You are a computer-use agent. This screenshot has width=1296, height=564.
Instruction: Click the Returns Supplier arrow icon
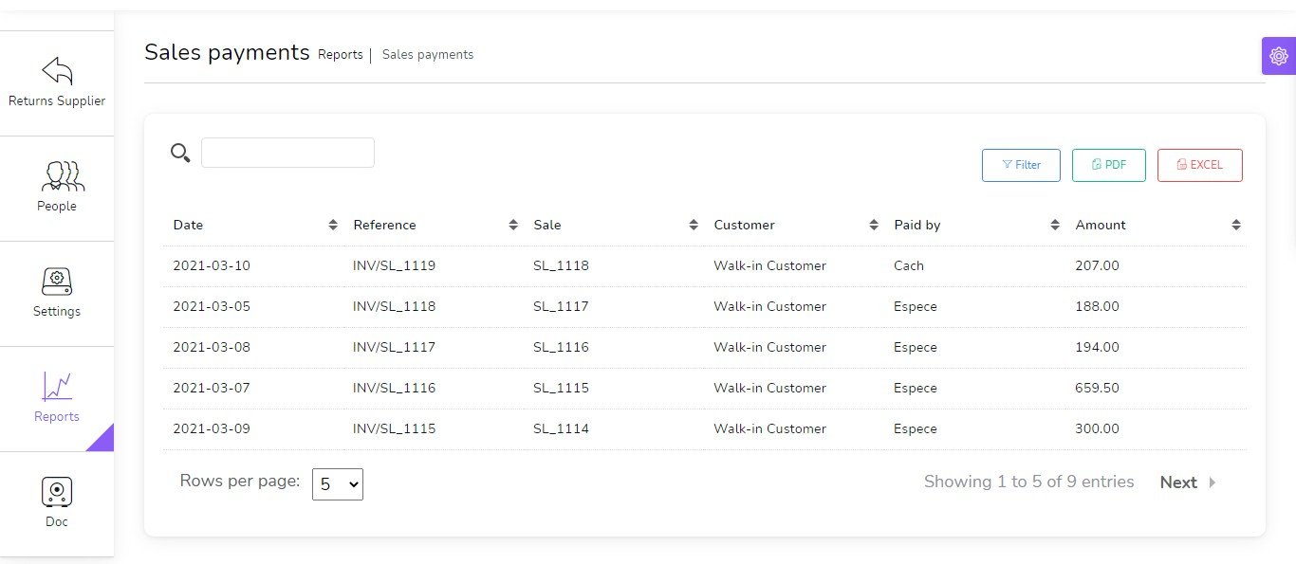(57, 71)
